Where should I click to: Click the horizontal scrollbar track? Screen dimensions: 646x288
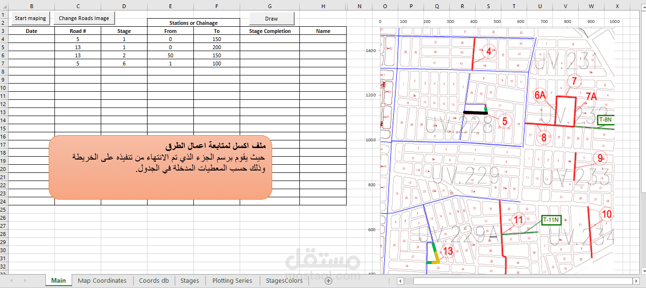point(518,281)
